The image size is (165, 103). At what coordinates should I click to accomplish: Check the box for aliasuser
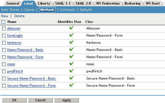point(4,28)
